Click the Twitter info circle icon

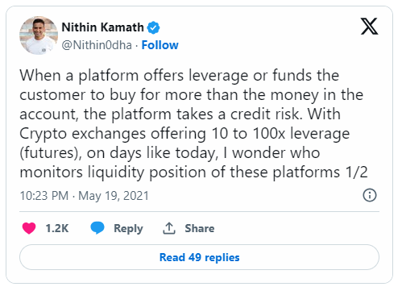370,195
